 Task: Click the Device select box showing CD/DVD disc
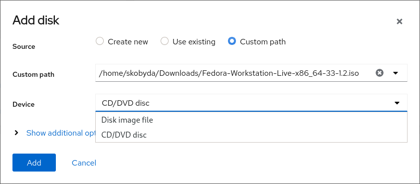pos(251,103)
